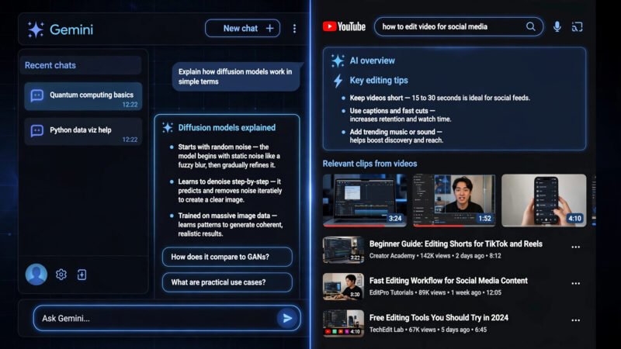Click Relevant clips from videos heading

[370, 164]
